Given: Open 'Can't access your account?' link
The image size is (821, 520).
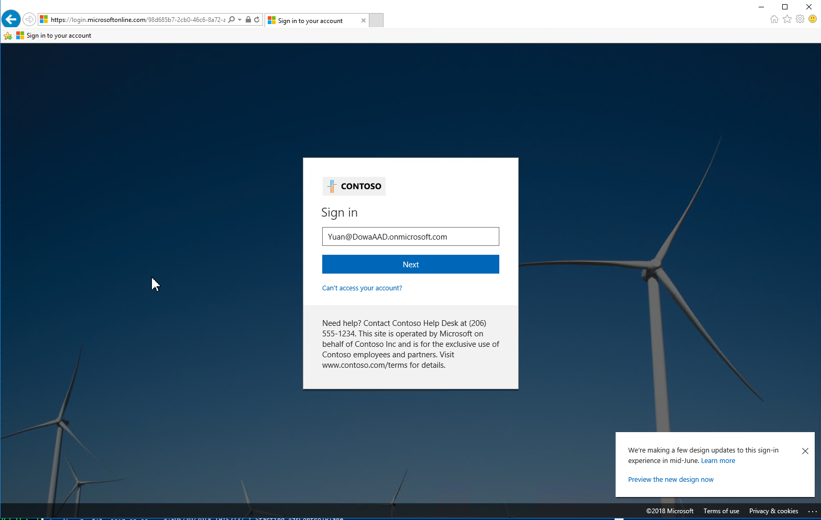Looking at the screenshot, I should [x=362, y=288].
